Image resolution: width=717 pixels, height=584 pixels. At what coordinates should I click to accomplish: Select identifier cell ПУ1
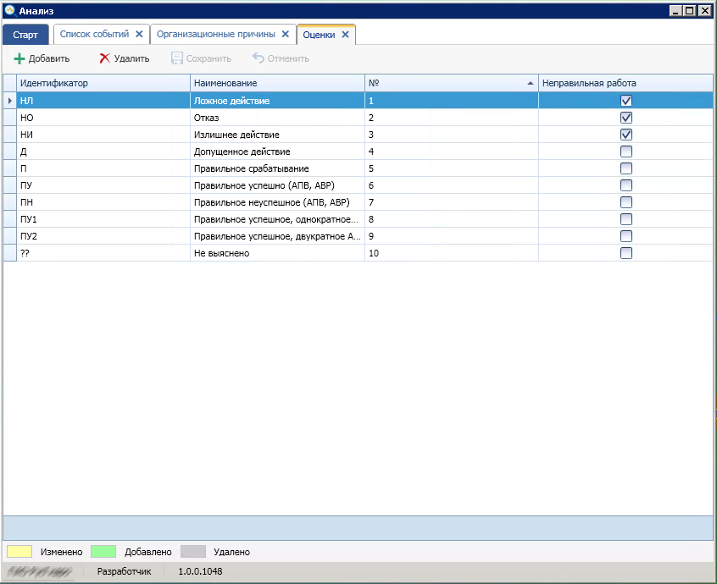[103, 218]
